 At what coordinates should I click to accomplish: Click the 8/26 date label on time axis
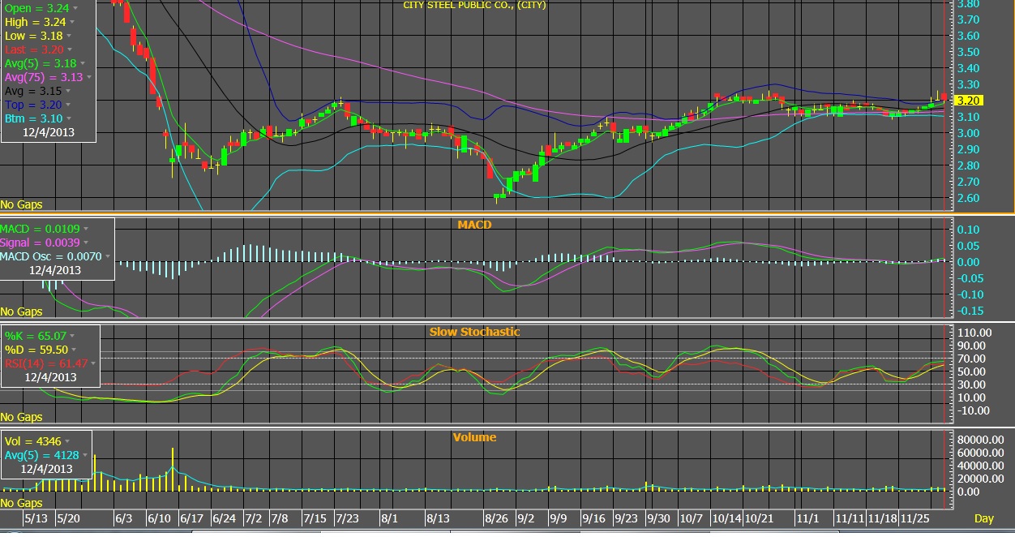(496, 518)
